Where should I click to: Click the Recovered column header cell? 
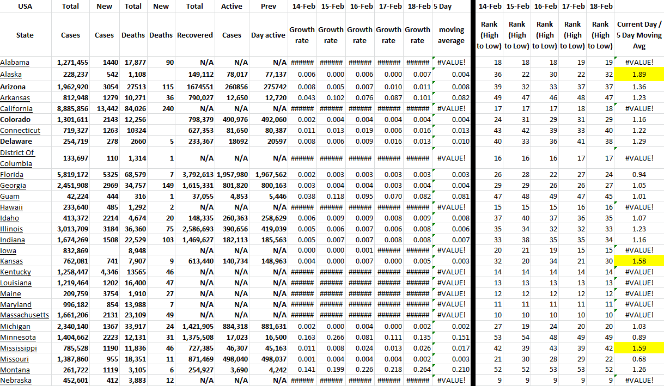click(194, 35)
